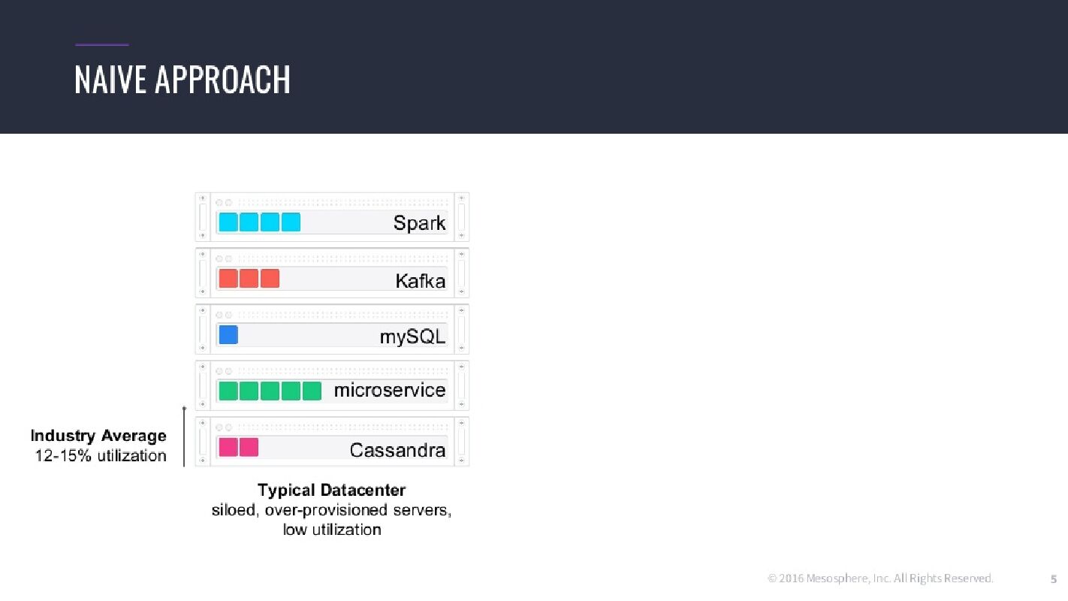Select the Kafka label text
The image size is (1068, 601).
(x=421, y=281)
